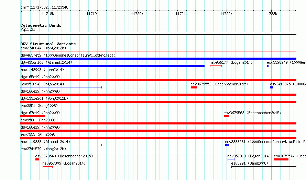Click the nsv957305 (Dogan2014) label
This screenshot has height=180, width=306.
pos(64,163)
